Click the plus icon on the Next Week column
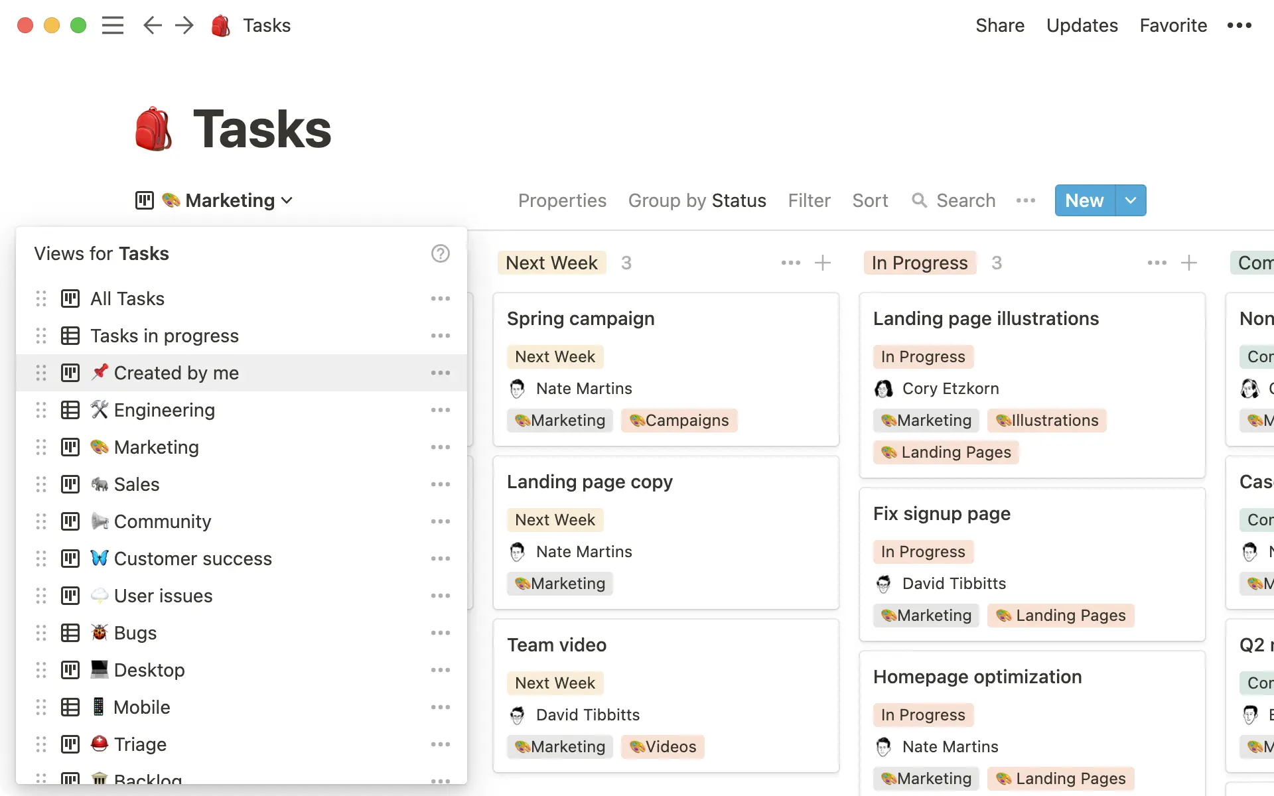 822,263
